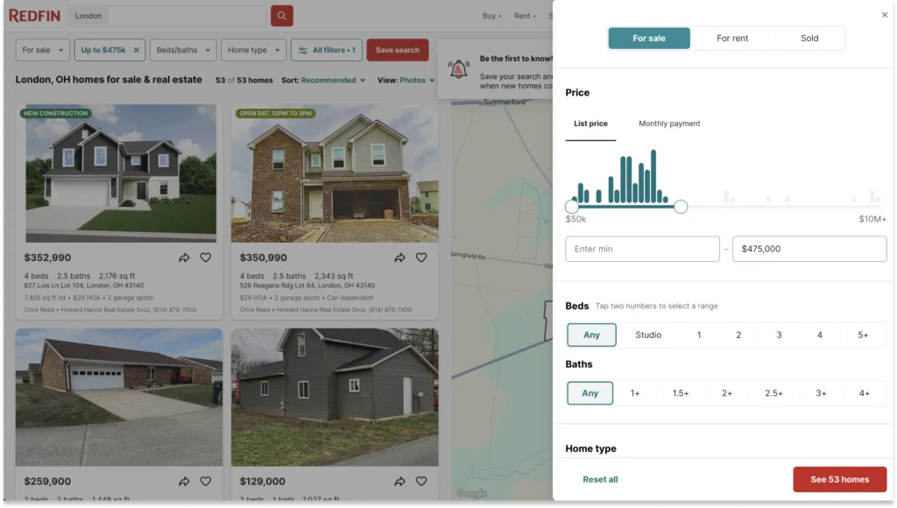Share the $350,990 listing via the share icon
897x508 pixels.
click(399, 258)
